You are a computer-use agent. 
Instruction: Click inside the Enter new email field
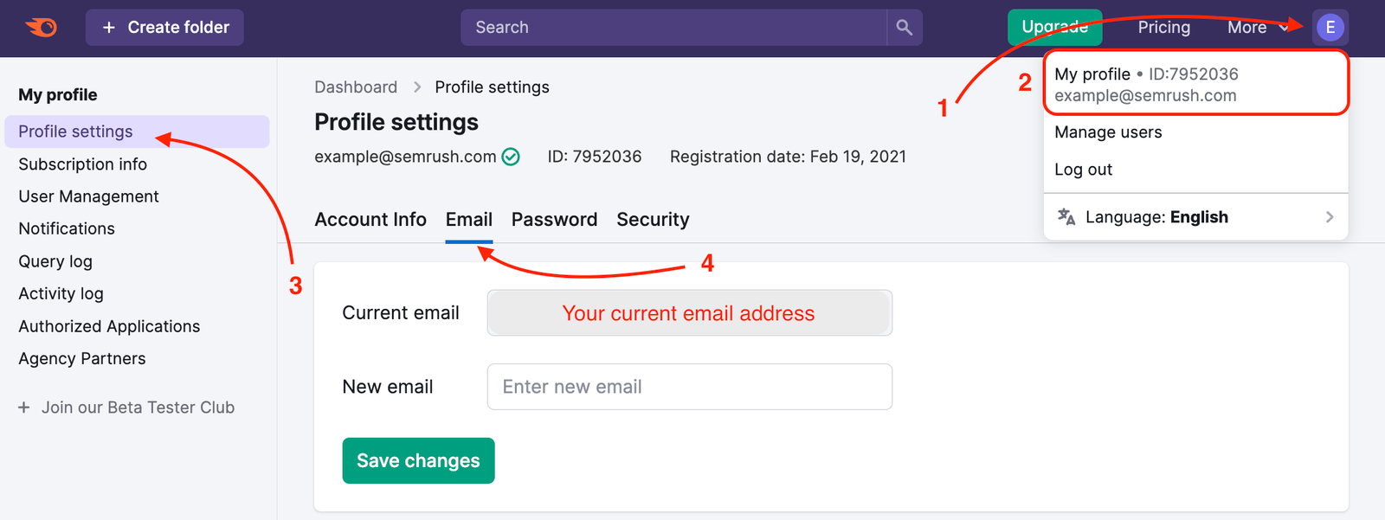point(689,387)
